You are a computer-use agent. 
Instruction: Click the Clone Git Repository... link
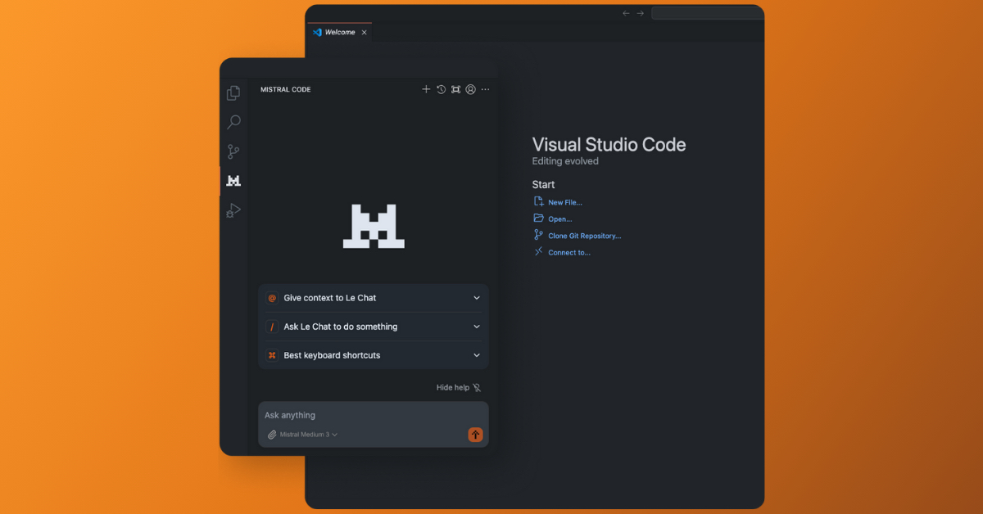584,236
